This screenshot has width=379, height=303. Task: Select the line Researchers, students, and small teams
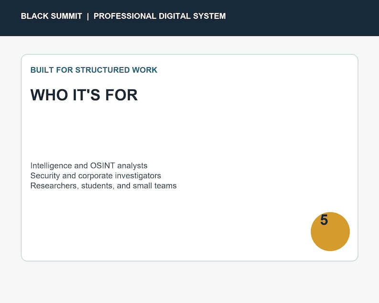(x=104, y=186)
